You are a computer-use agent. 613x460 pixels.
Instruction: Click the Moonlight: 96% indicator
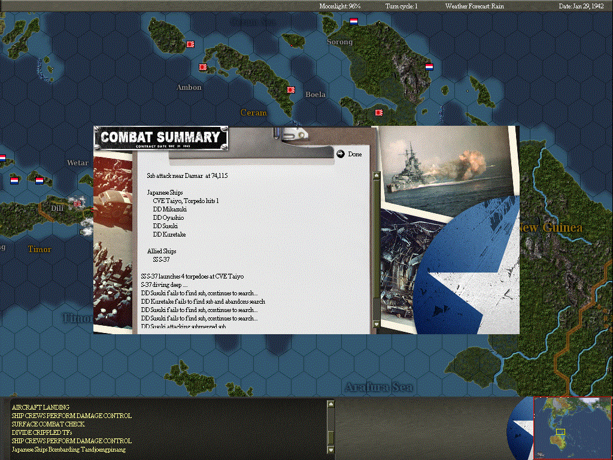pyautogui.click(x=340, y=6)
